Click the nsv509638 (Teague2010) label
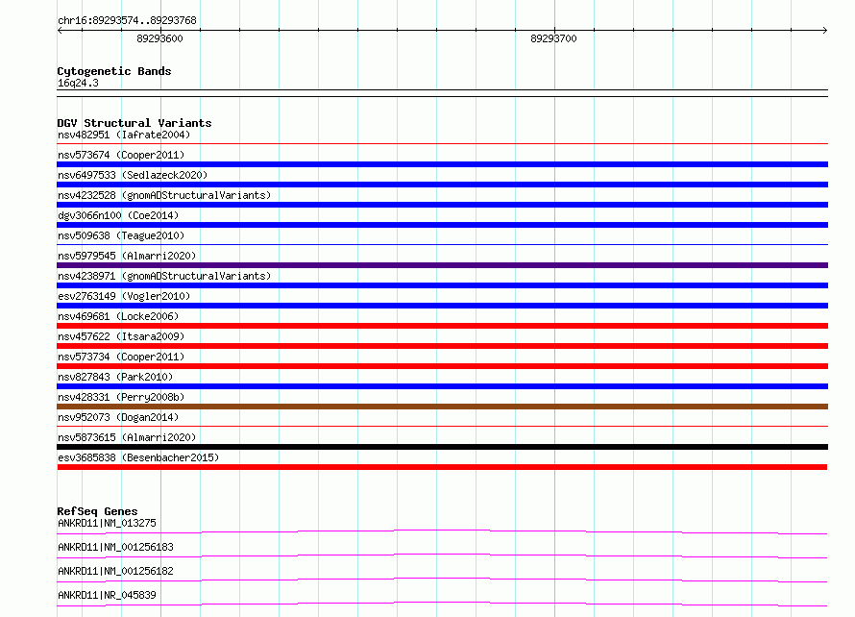 [121, 235]
